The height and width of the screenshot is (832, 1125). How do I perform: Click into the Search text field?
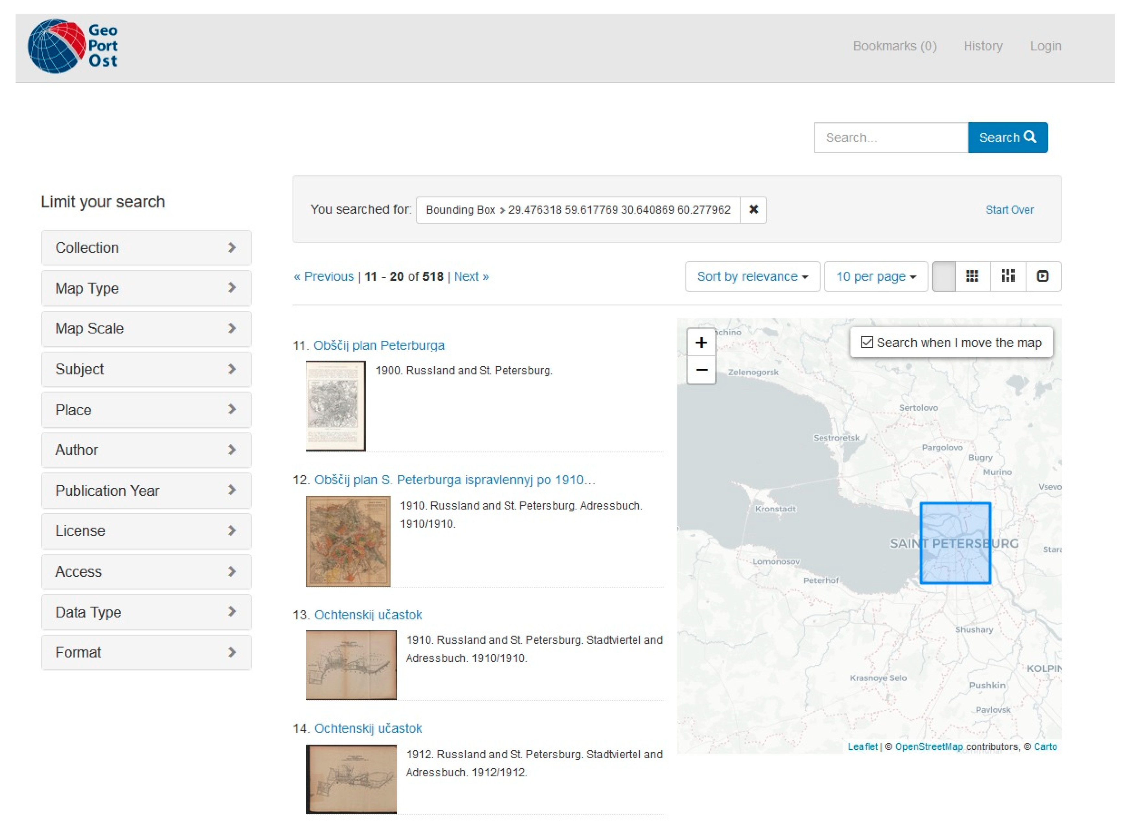[891, 138]
